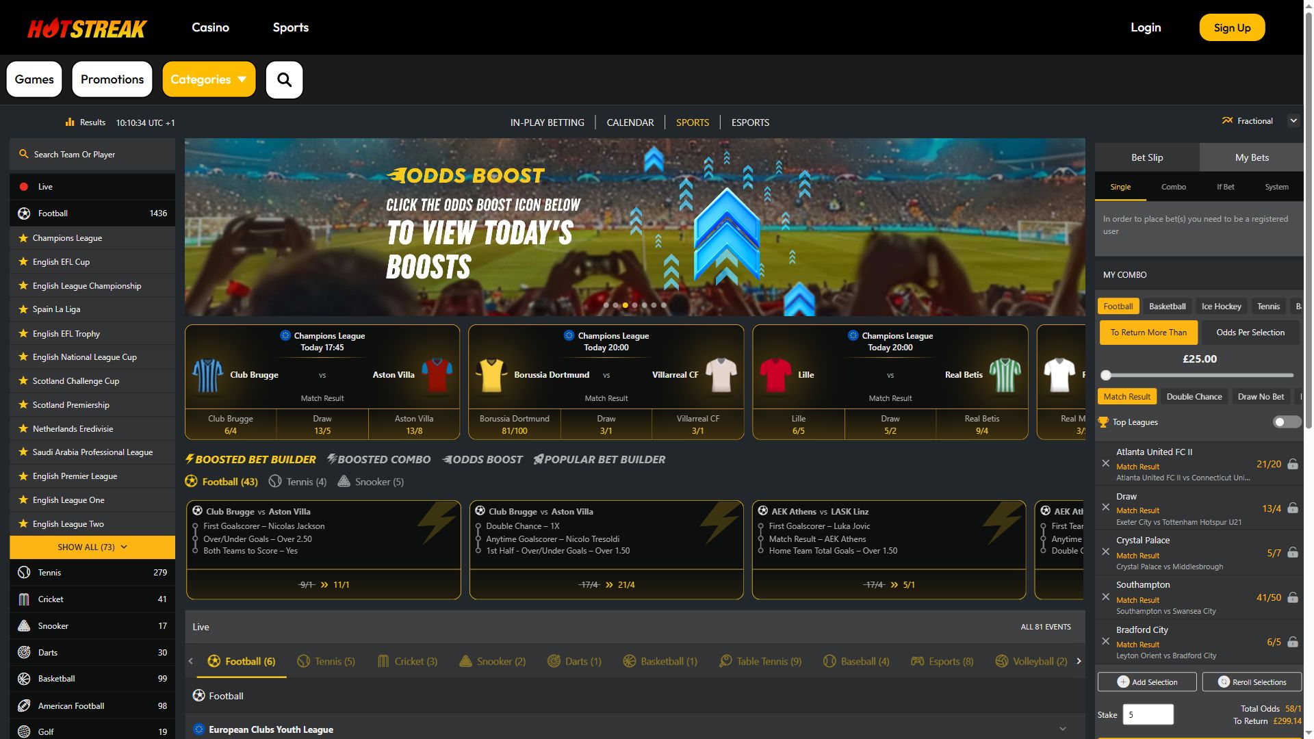Image resolution: width=1314 pixels, height=739 pixels.
Task: Click Club Brugge 6/4 odds button
Action: 231,424
